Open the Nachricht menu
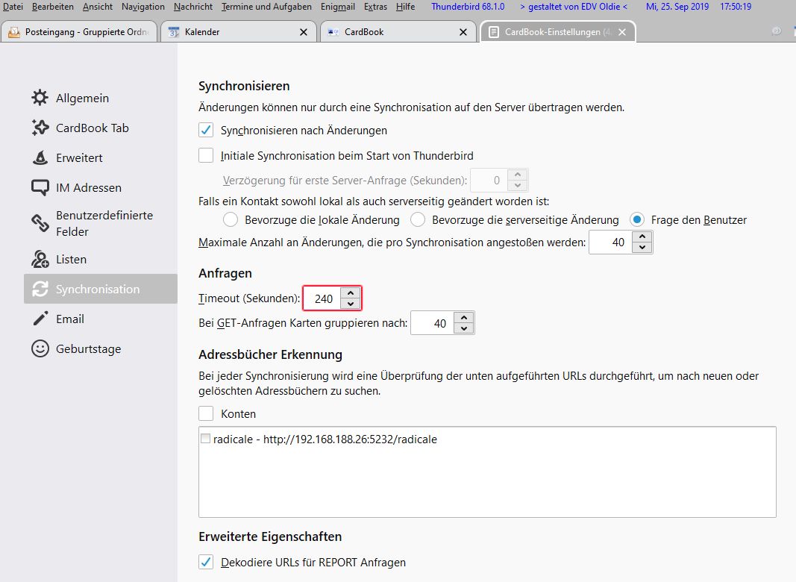 click(x=193, y=7)
